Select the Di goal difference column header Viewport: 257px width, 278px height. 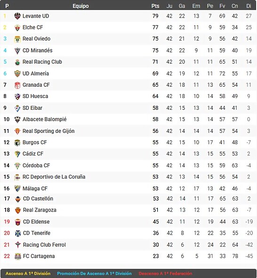[x=249, y=6]
